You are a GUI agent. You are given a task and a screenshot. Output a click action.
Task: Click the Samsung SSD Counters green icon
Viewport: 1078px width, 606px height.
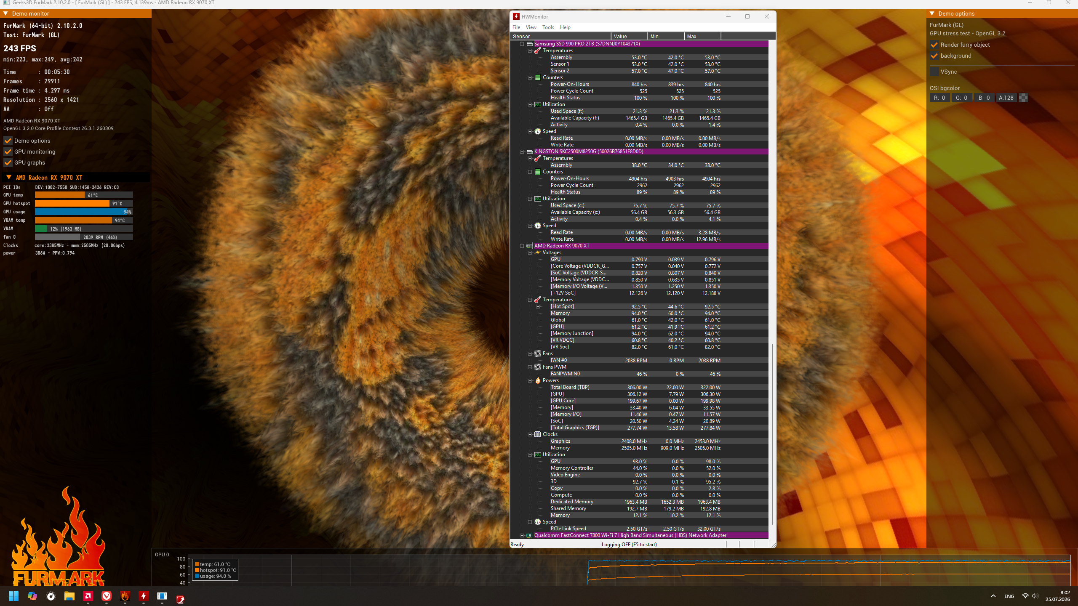point(538,77)
